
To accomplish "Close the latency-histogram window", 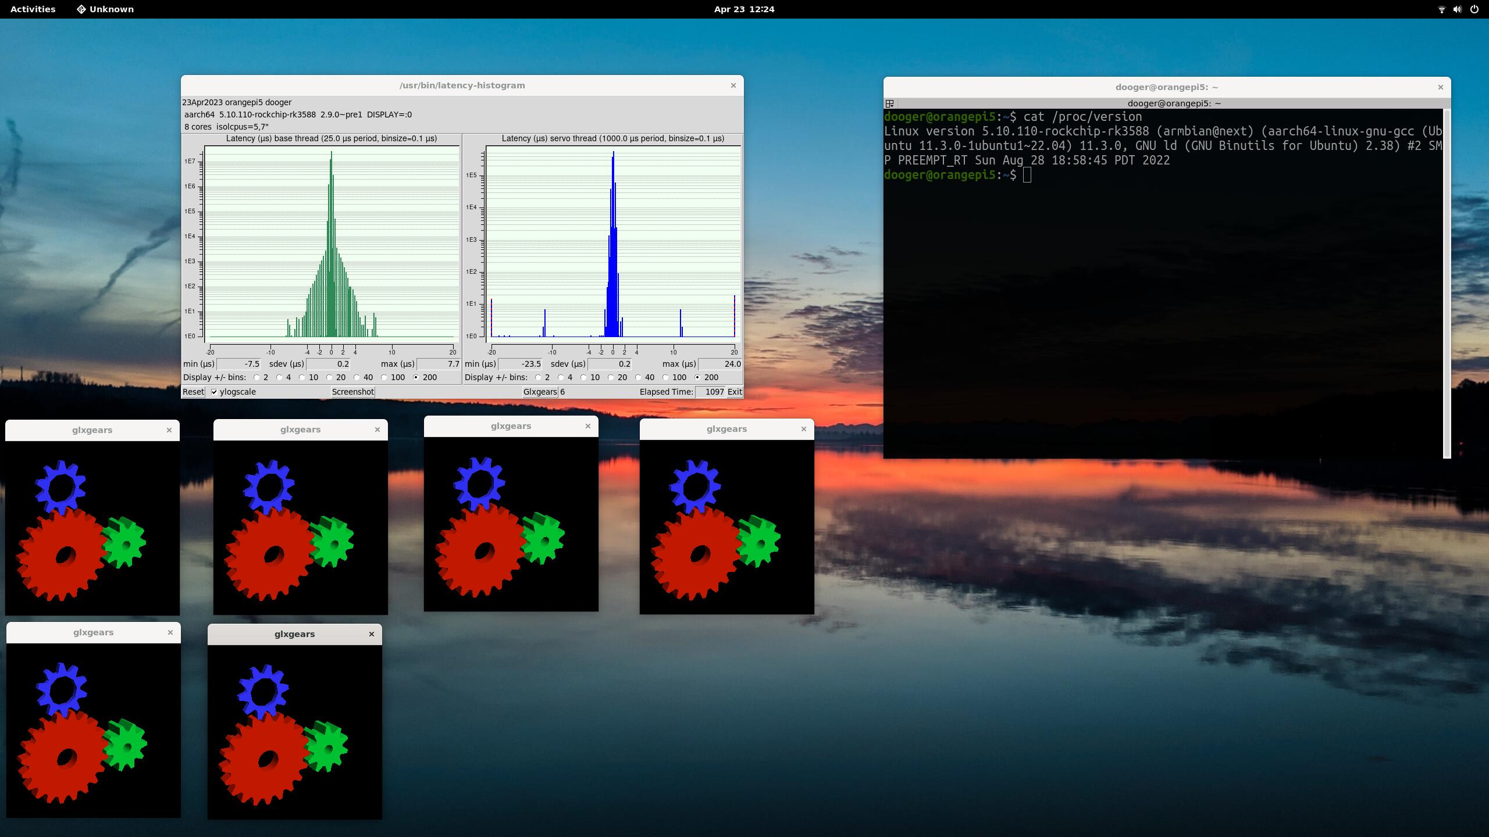I will [x=733, y=85].
